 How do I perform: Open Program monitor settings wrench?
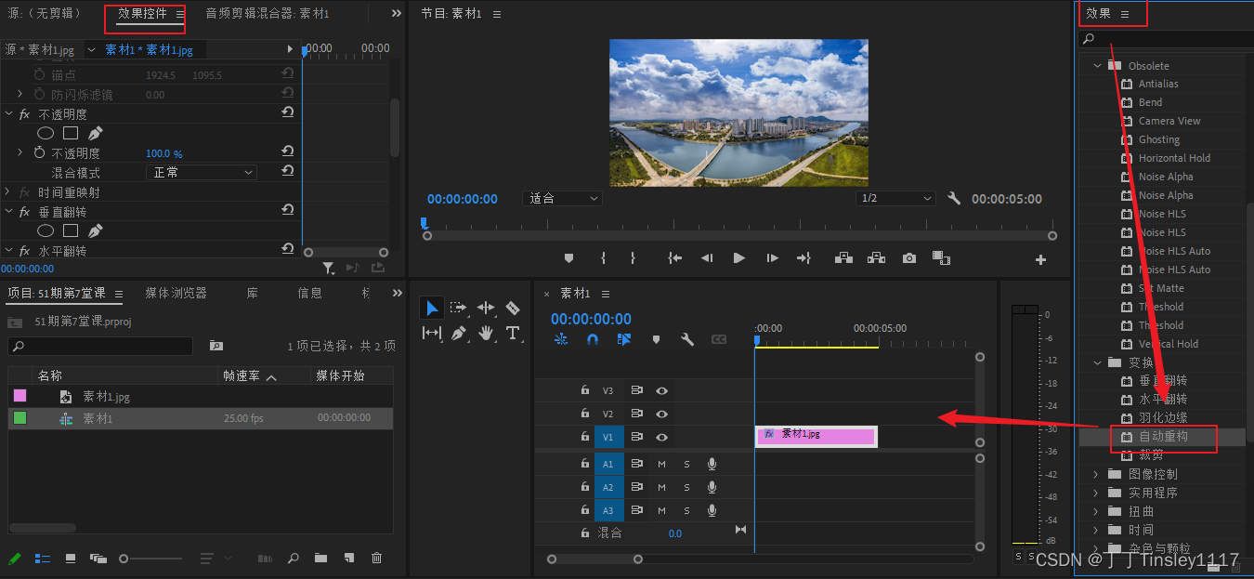coord(954,199)
